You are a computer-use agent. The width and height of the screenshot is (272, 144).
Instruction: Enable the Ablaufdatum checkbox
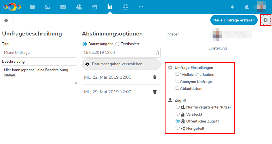177,88
